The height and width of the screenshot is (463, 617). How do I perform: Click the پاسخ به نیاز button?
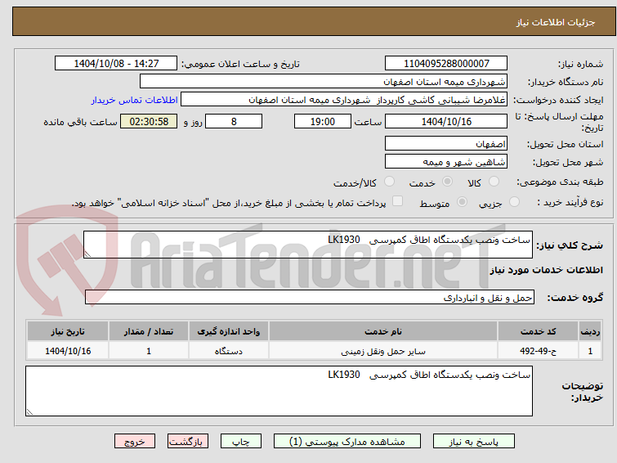coord(473,442)
